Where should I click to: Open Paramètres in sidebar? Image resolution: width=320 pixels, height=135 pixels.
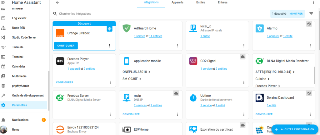coord(24,105)
